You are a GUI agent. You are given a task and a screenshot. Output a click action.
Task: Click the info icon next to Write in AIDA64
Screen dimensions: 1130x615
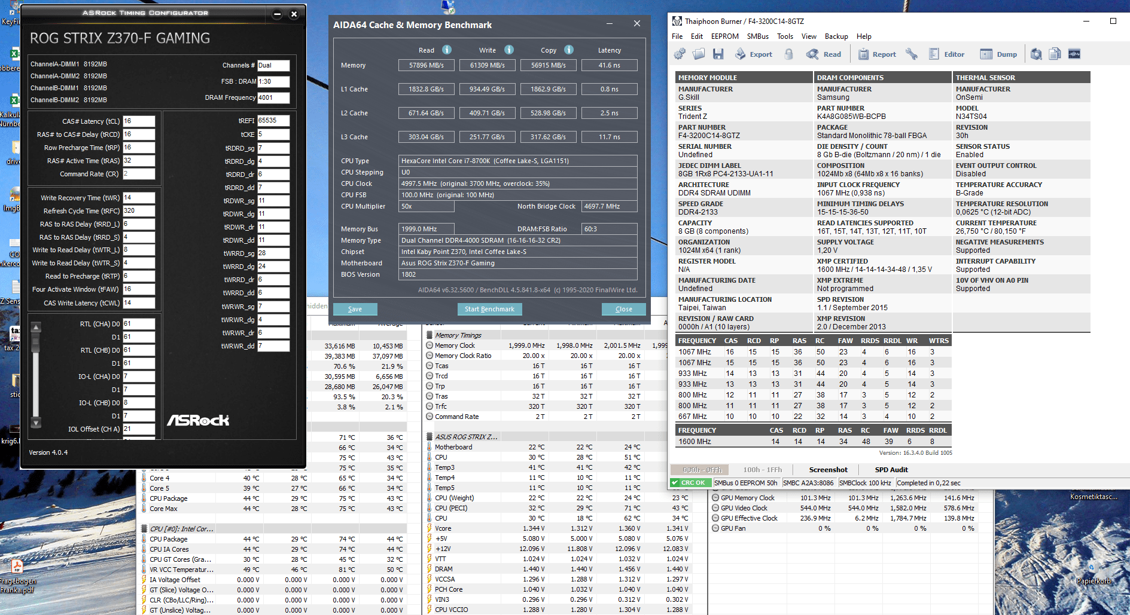click(509, 50)
